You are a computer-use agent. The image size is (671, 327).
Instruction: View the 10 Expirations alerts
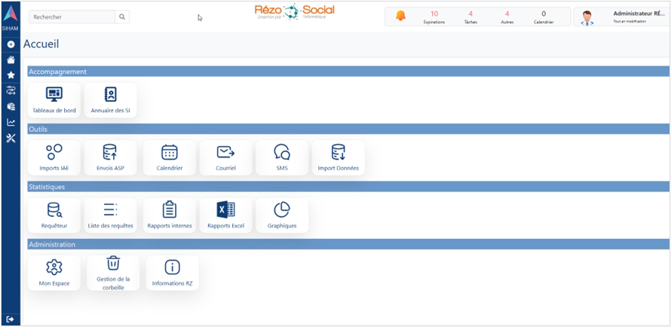point(434,17)
